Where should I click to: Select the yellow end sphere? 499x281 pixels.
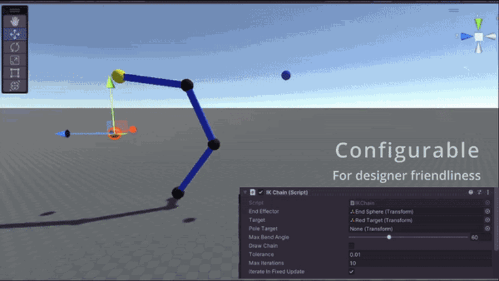coord(118,76)
